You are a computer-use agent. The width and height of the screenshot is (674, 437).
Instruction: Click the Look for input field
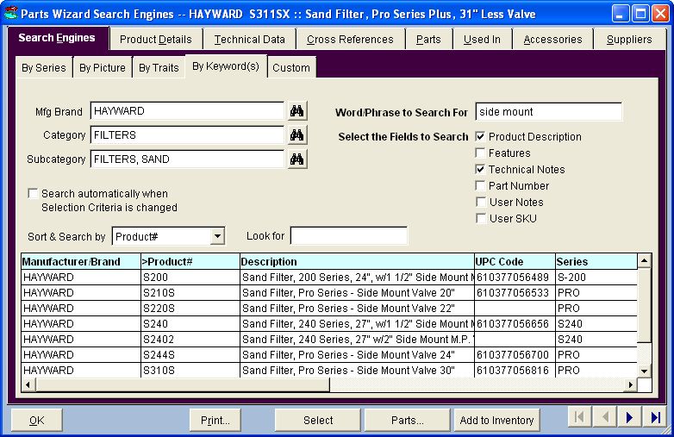pos(348,236)
